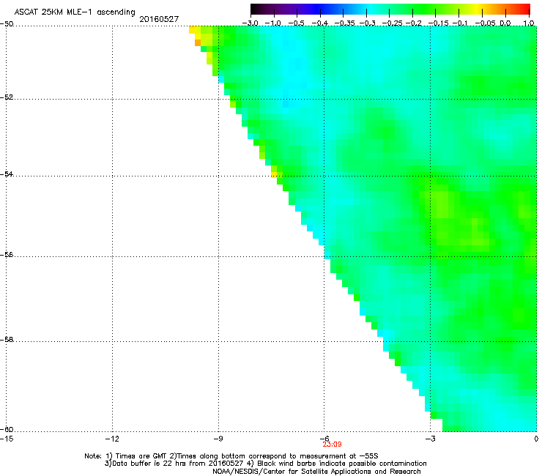This screenshot has width=542, height=476.
Task: Click the 1.0 color scale label
Action: 529,23
